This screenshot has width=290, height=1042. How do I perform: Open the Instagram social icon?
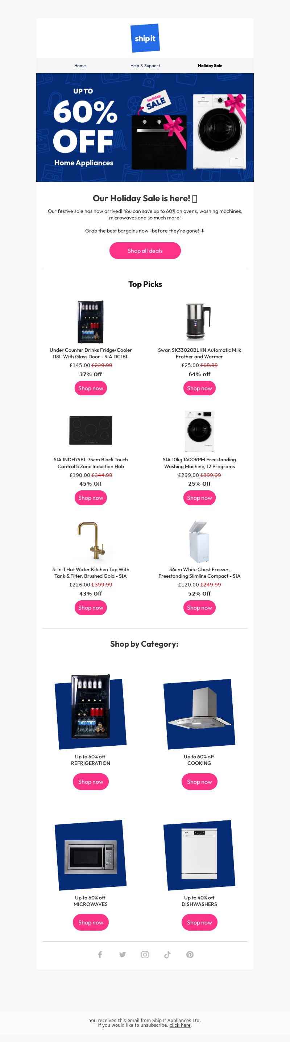point(145,955)
